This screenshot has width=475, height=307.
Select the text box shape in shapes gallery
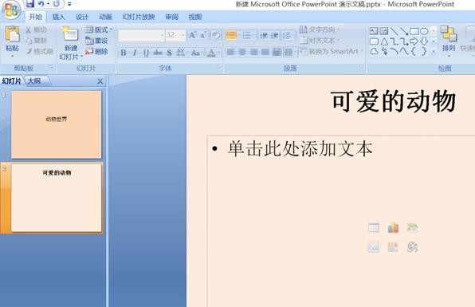pos(374,31)
